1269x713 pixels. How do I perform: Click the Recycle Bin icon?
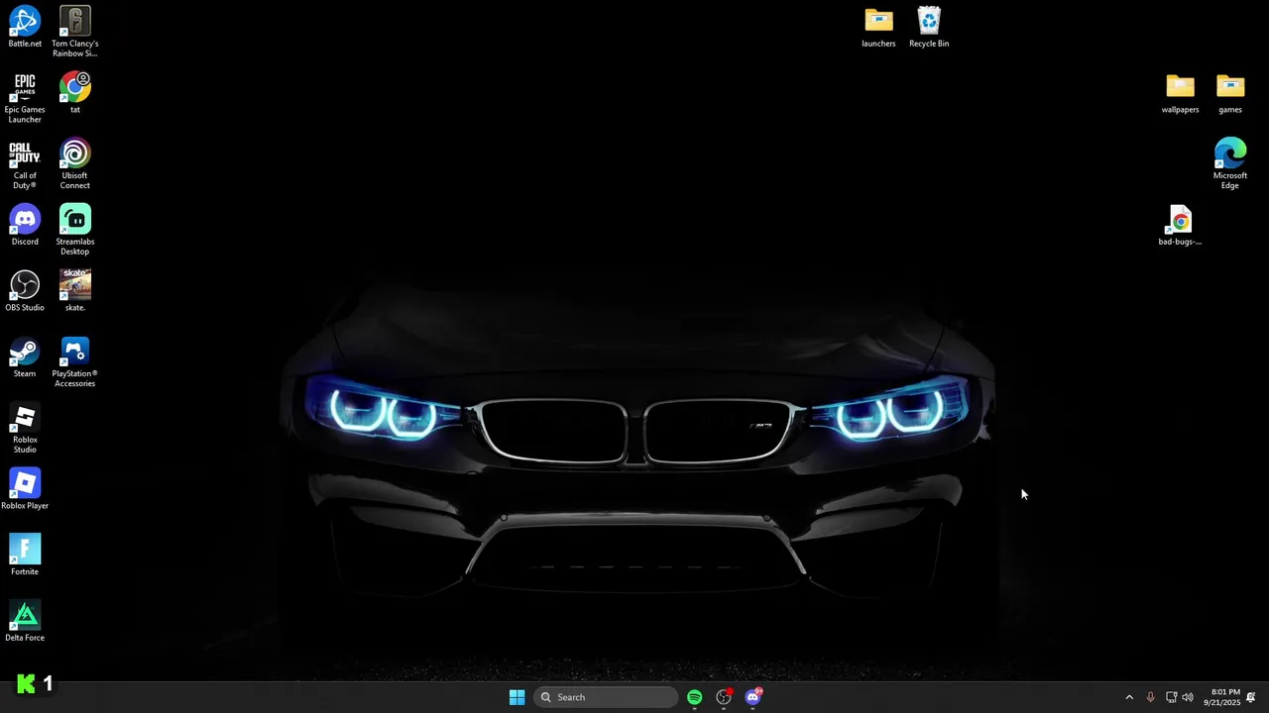[x=929, y=27]
